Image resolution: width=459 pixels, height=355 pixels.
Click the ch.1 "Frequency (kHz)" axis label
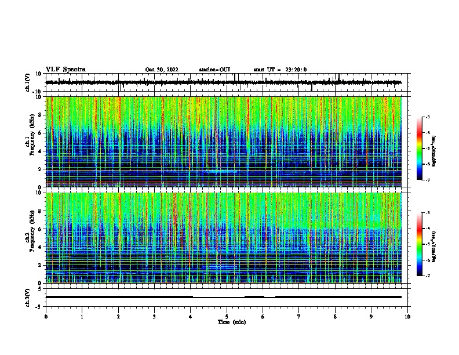point(32,135)
